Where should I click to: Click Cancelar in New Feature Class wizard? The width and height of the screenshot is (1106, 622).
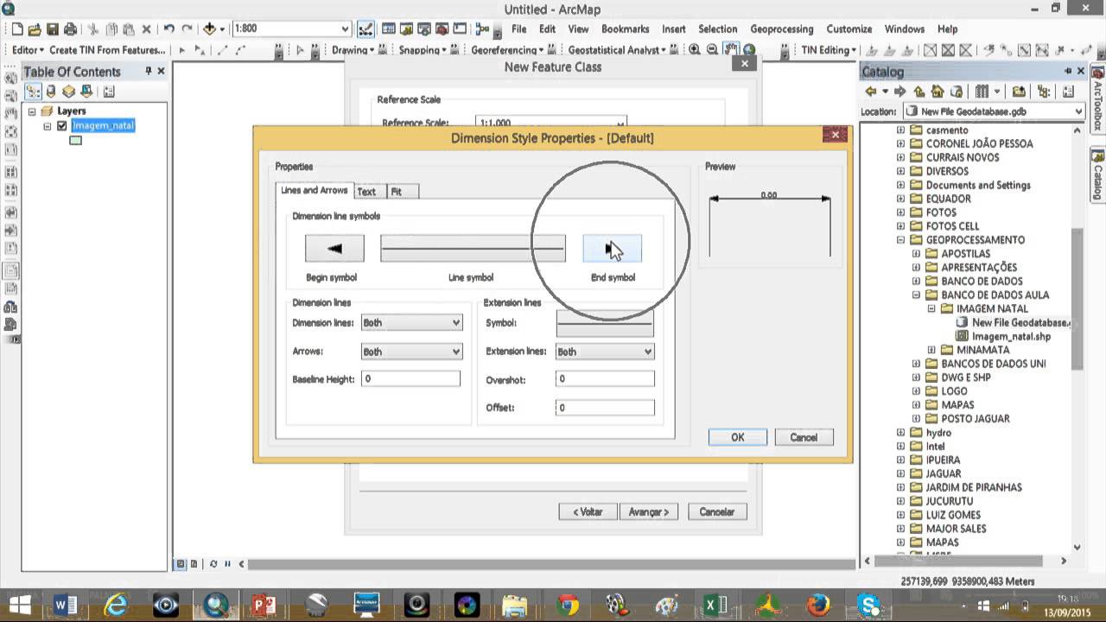(x=717, y=511)
